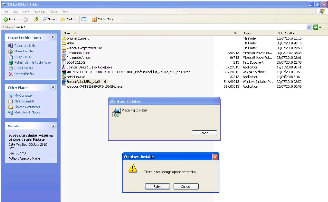The width and height of the screenshot is (328, 202).
Task: Open My Network Places link
Action: click(x=27, y=113)
